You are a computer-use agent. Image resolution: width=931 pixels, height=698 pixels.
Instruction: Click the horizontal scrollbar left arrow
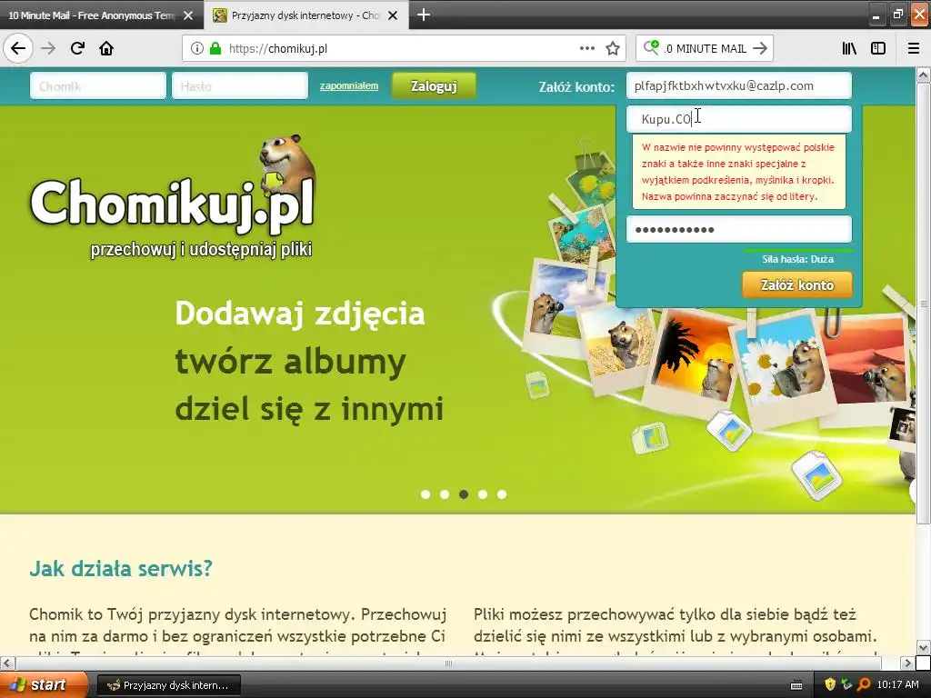point(7,663)
